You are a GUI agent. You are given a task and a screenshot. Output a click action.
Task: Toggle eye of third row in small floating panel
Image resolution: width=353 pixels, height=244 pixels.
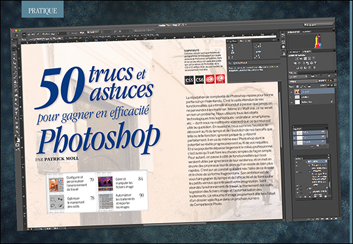tap(294, 143)
